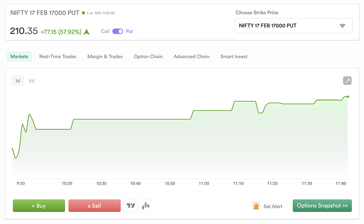The image size is (364, 224).
Task: Select the 1d chart range
Action: [x=17, y=81]
